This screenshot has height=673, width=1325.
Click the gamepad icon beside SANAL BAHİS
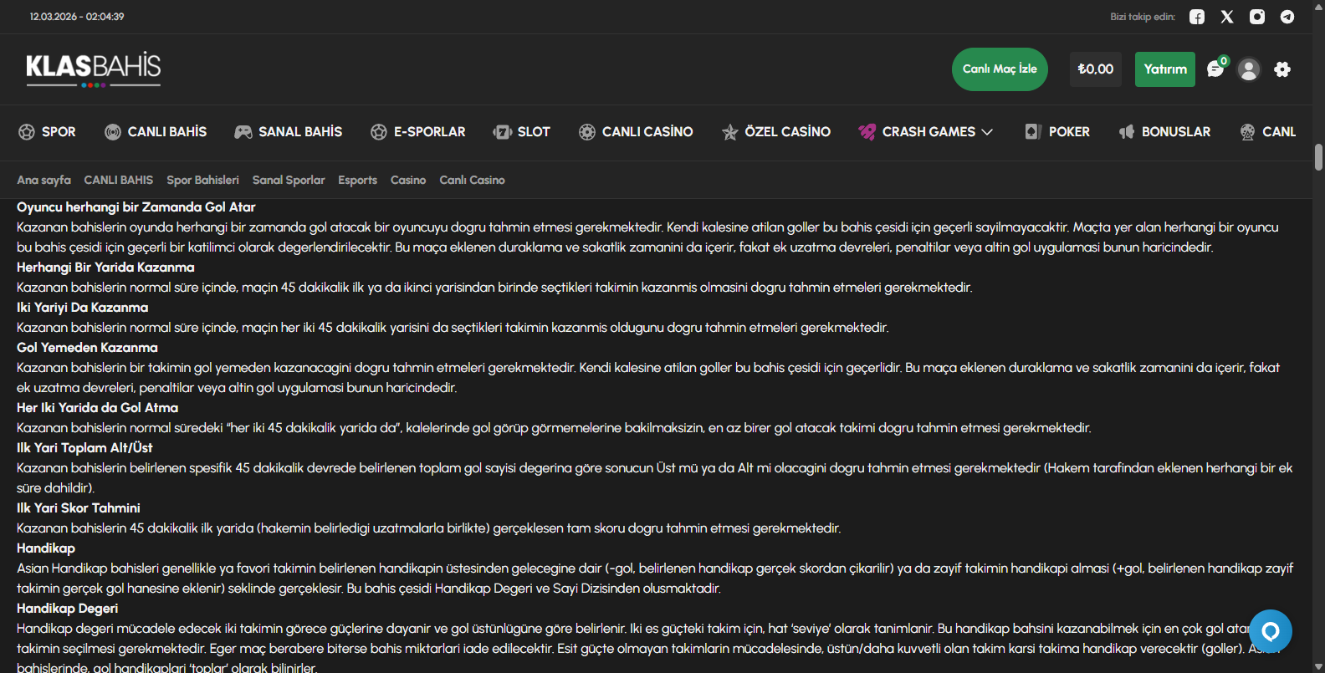pos(243,132)
